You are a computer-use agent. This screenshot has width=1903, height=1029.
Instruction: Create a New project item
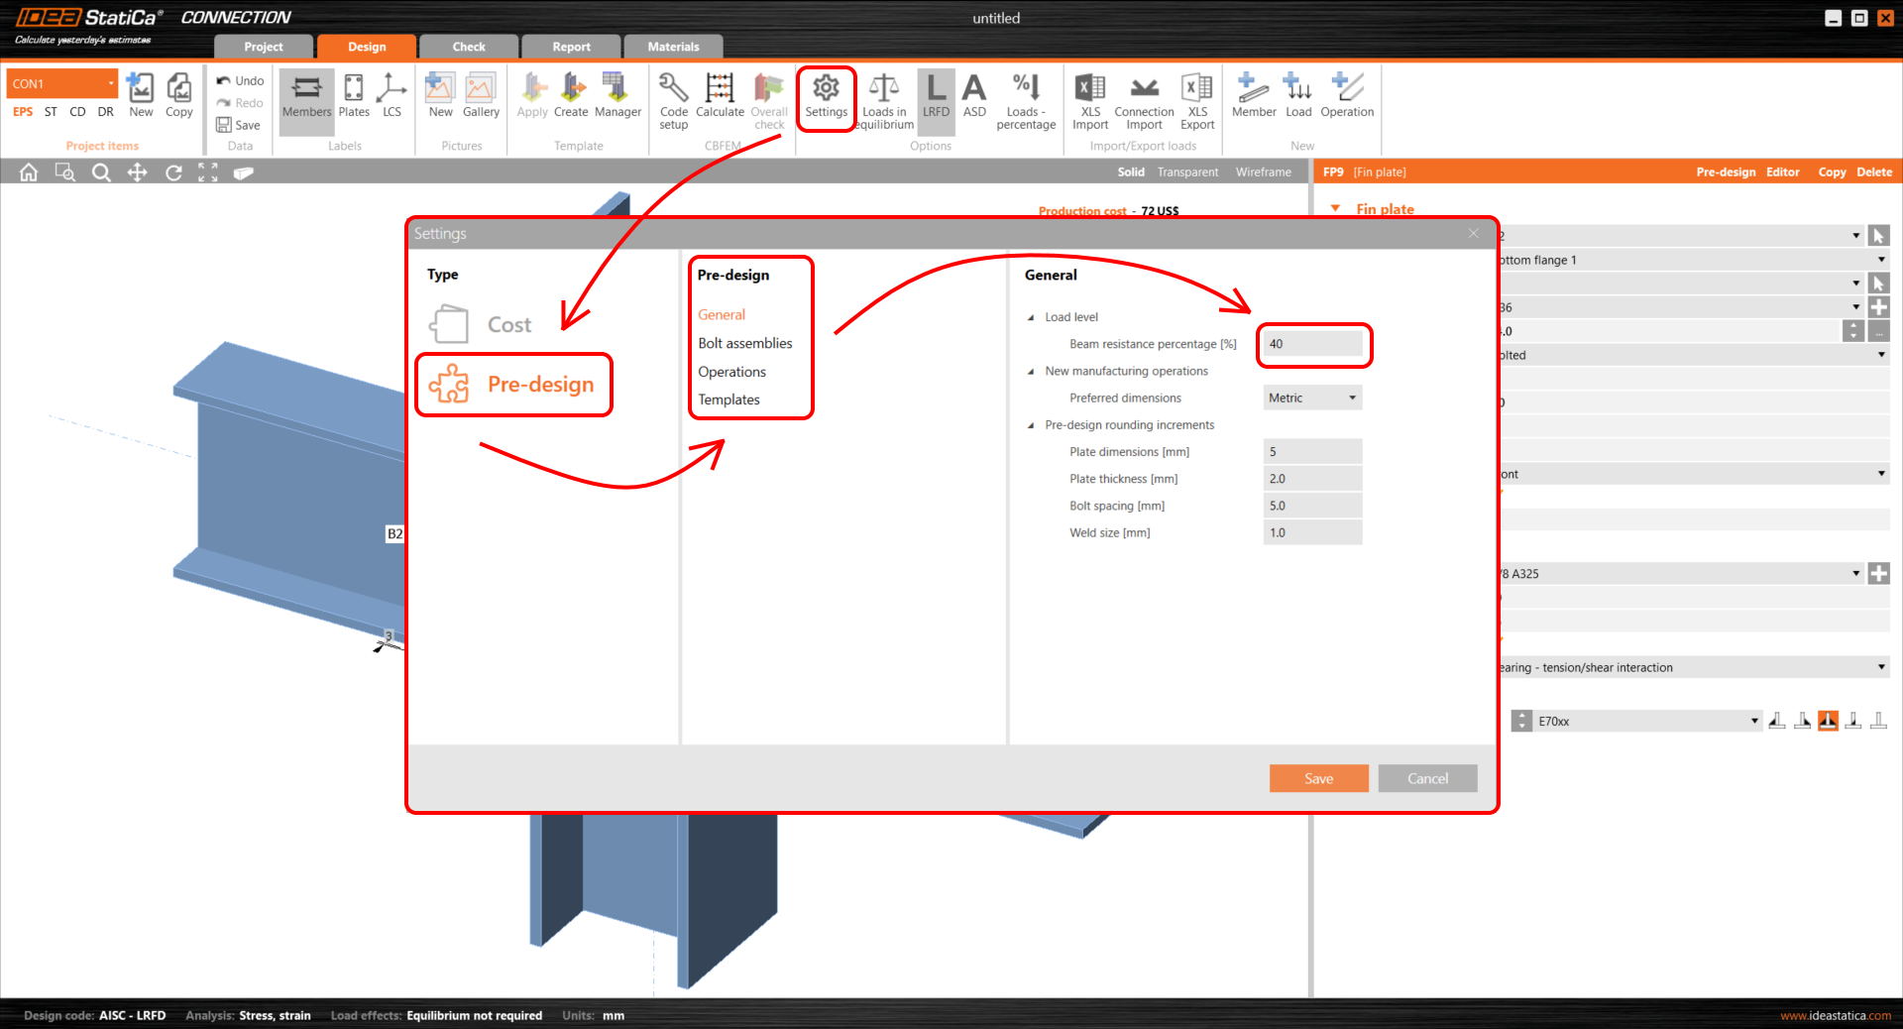pyautogui.click(x=141, y=96)
